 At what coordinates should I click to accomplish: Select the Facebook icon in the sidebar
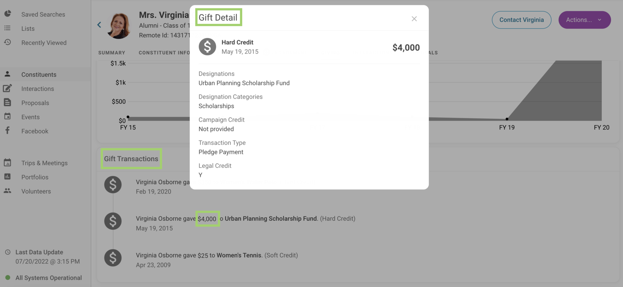click(7, 131)
